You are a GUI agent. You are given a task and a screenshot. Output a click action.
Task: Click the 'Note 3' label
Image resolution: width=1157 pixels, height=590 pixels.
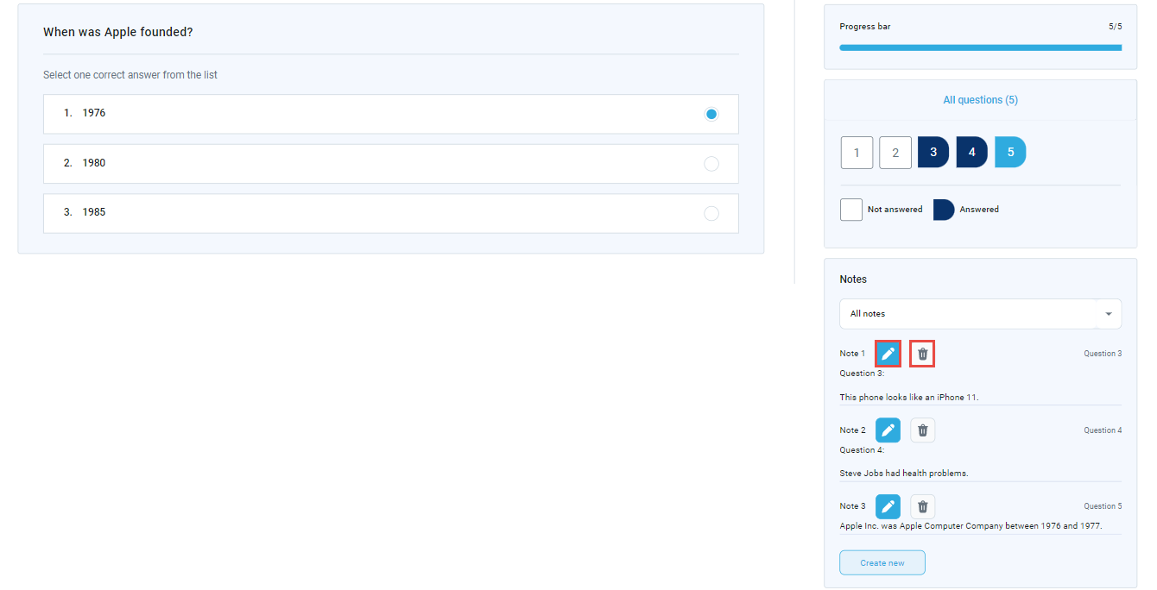[x=852, y=506]
